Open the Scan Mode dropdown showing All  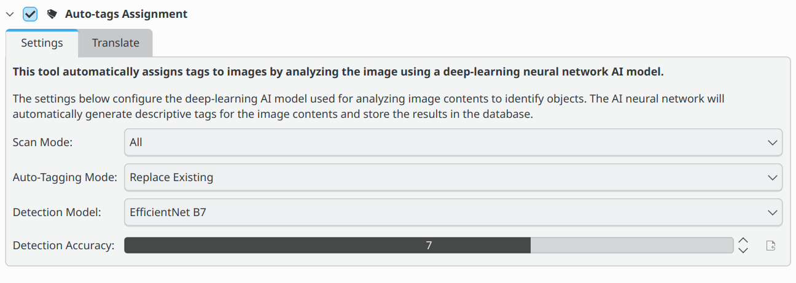(x=453, y=142)
